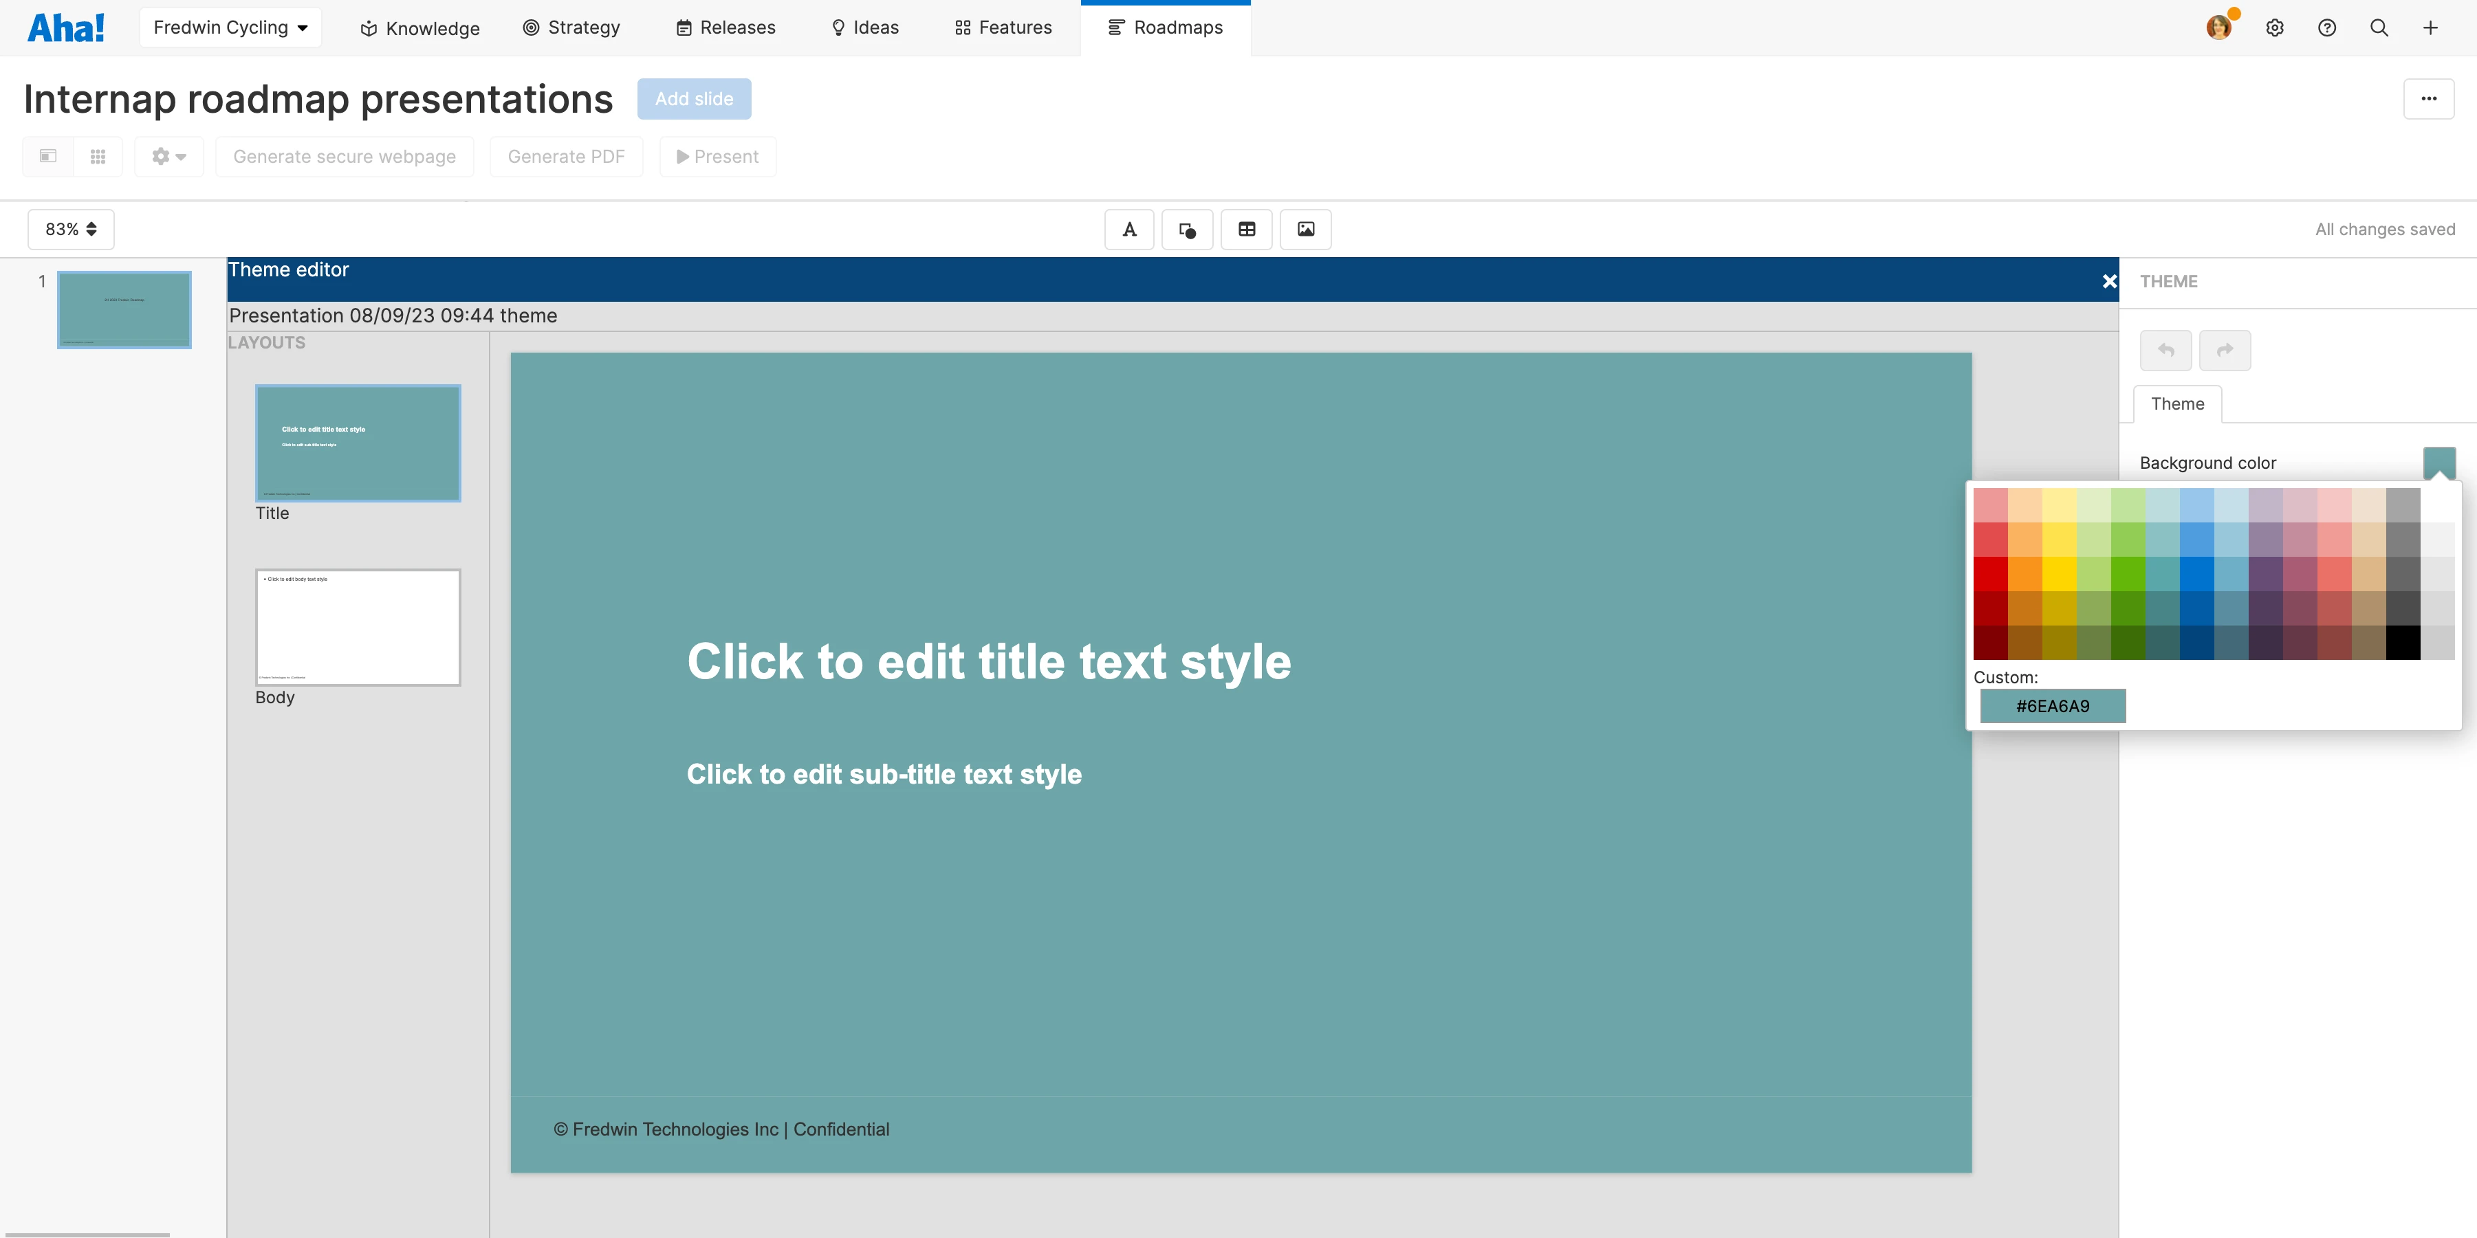
Task: Open the single slide view
Action: click(47, 156)
